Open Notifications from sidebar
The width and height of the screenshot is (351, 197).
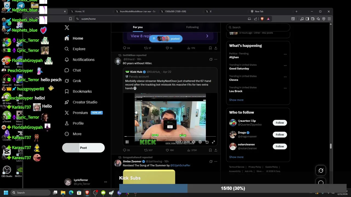click(80, 60)
